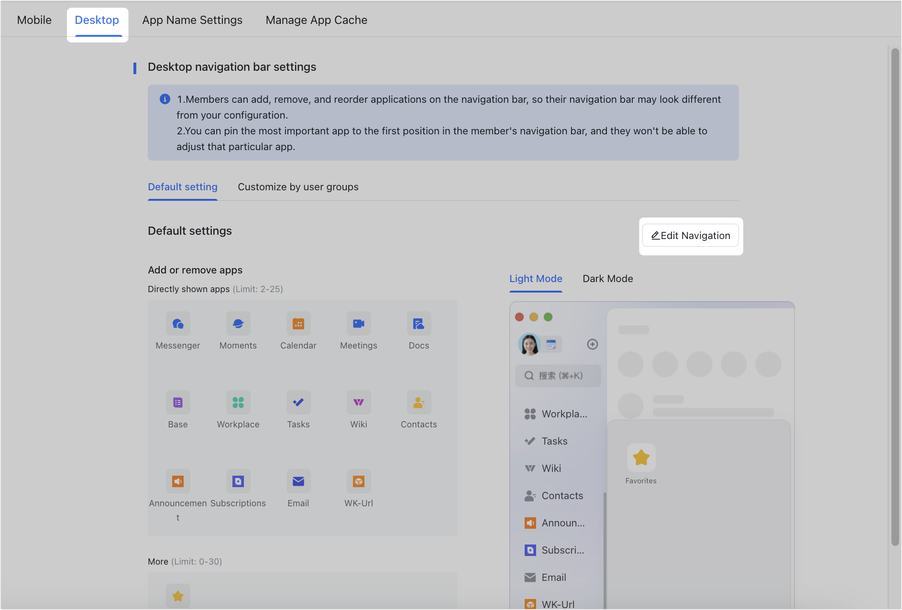Click the search field in preview
The width and height of the screenshot is (902, 610).
(558, 376)
